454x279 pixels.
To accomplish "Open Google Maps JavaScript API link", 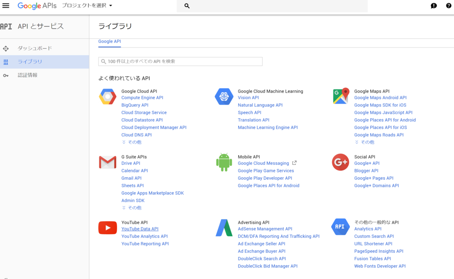I will point(384,113).
